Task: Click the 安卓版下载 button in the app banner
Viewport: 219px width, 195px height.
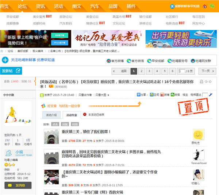Action: pyautogui.click(x=59, y=35)
